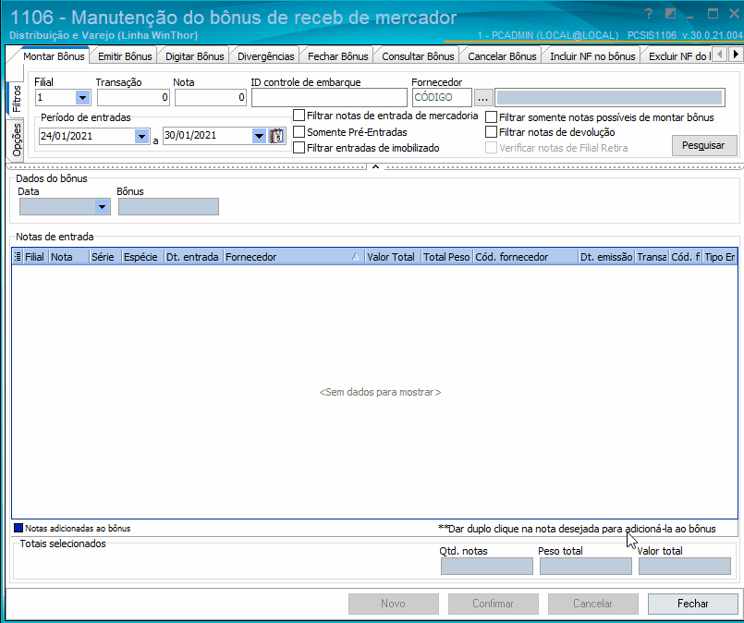Open the end date 30/01/2021 dropdown

259,136
